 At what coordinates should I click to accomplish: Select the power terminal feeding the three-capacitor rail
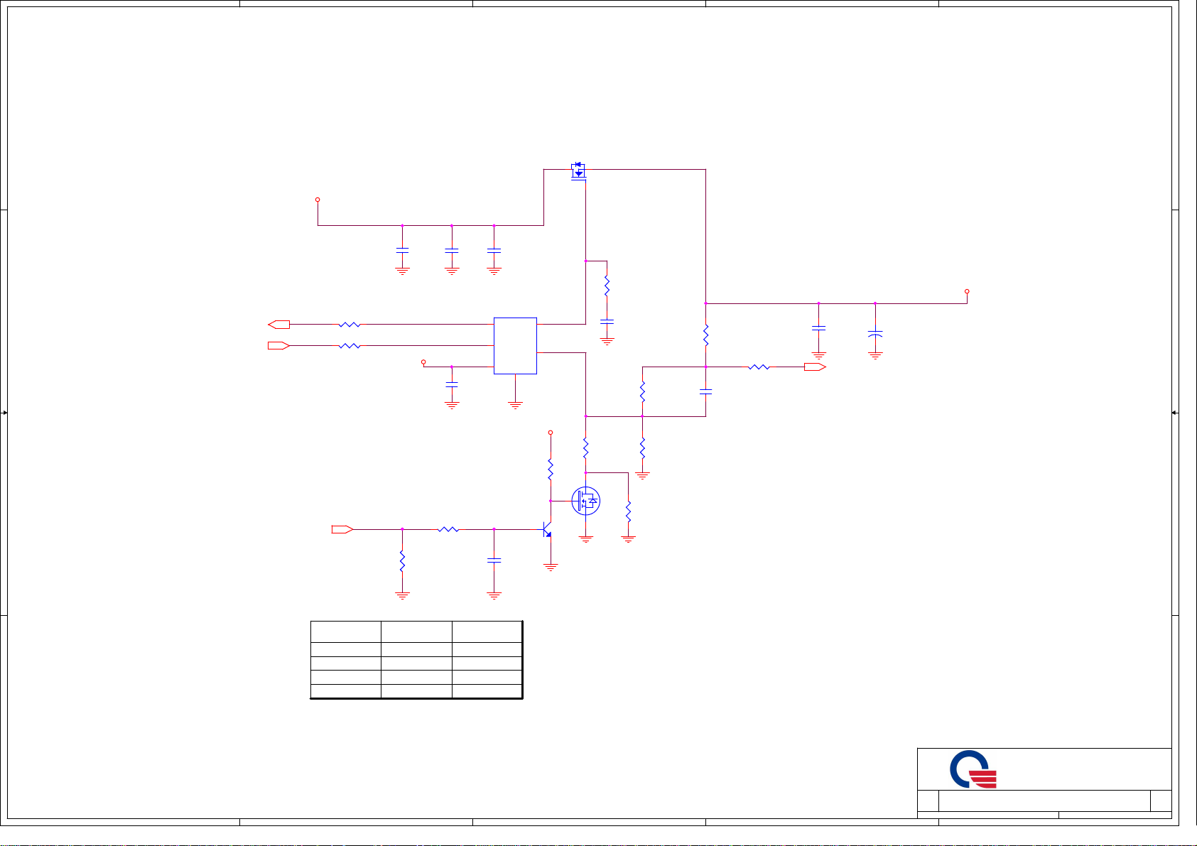pos(318,200)
